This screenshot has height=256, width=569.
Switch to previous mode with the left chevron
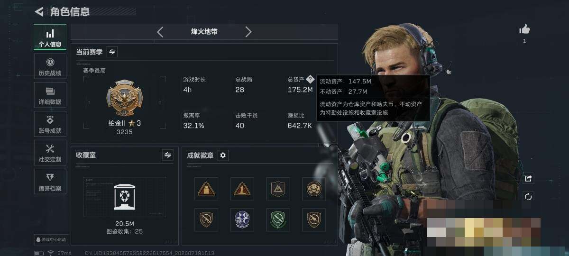pyautogui.click(x=160, y=32)
